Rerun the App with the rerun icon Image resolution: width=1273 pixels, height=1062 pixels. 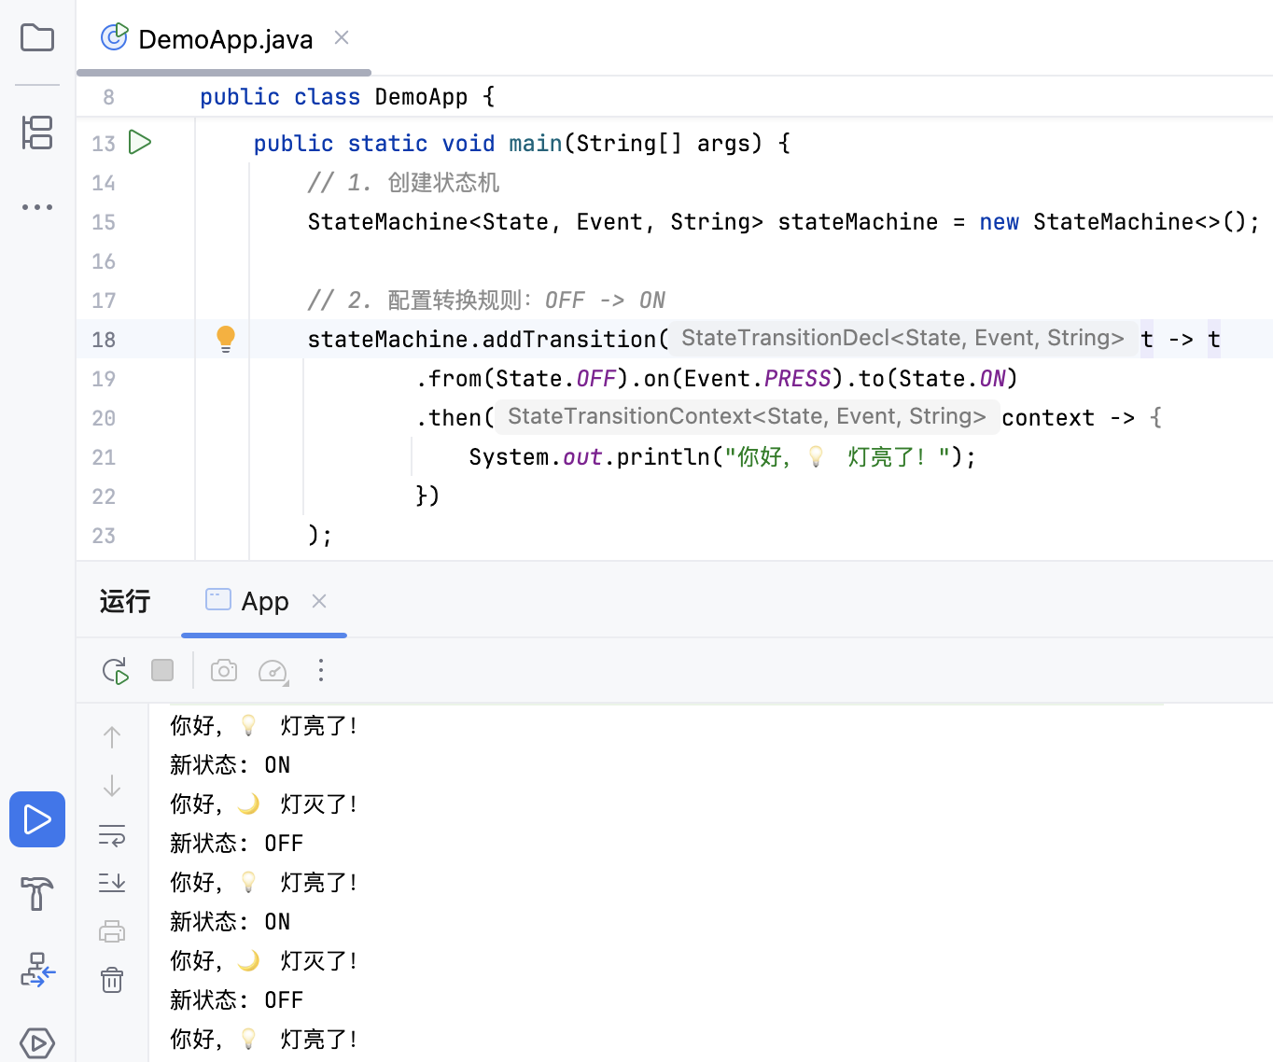116,671
